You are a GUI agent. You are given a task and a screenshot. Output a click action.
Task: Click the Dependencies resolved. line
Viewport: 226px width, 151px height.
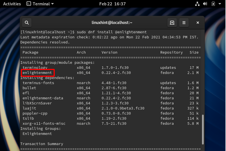(45, 42)
